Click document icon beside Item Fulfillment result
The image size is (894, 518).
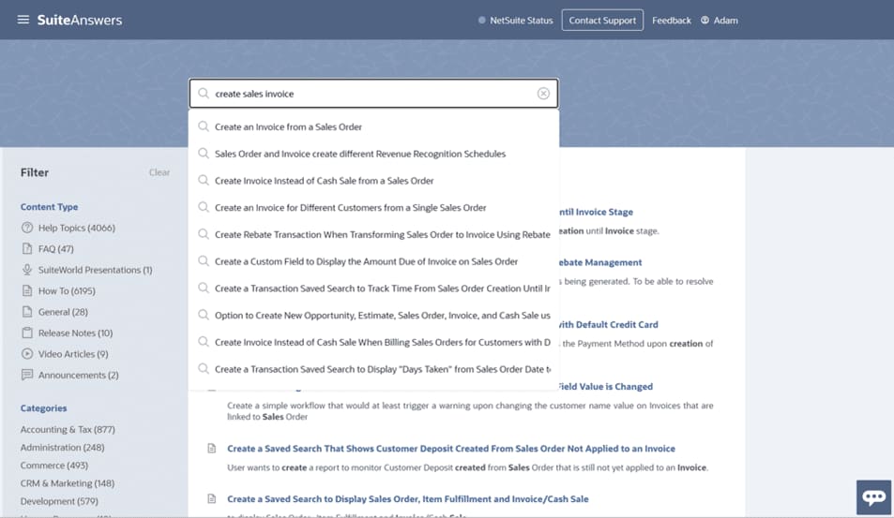pyautogui.click(x=211, y=499)
